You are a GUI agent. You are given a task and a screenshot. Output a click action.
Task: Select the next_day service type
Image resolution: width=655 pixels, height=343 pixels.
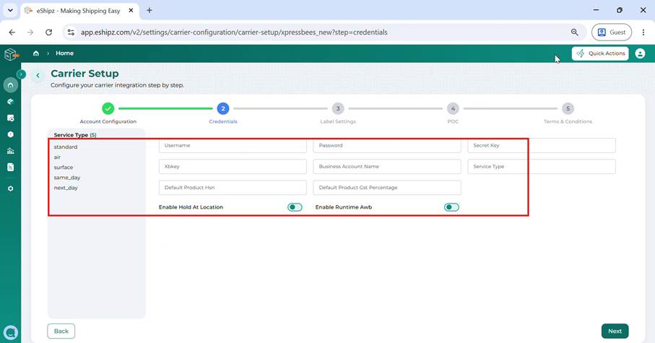[x=66, y=188]
